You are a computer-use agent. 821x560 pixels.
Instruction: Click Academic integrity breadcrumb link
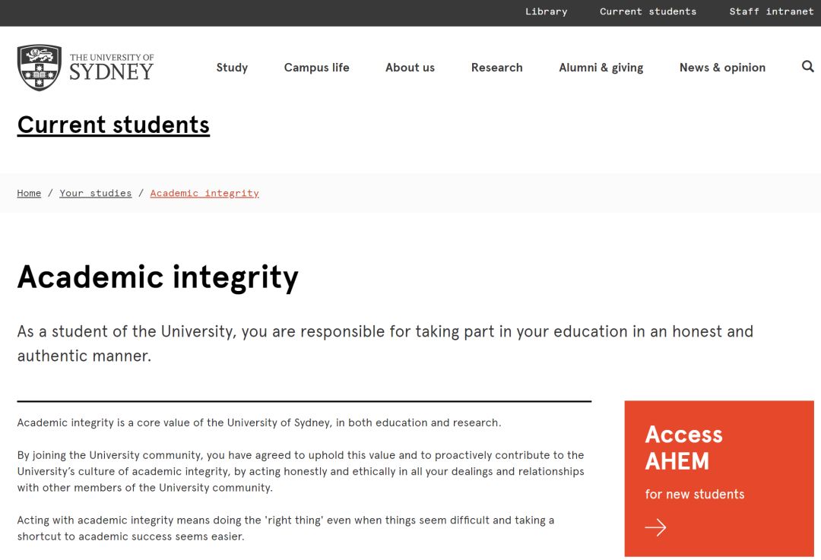[204, 193]
